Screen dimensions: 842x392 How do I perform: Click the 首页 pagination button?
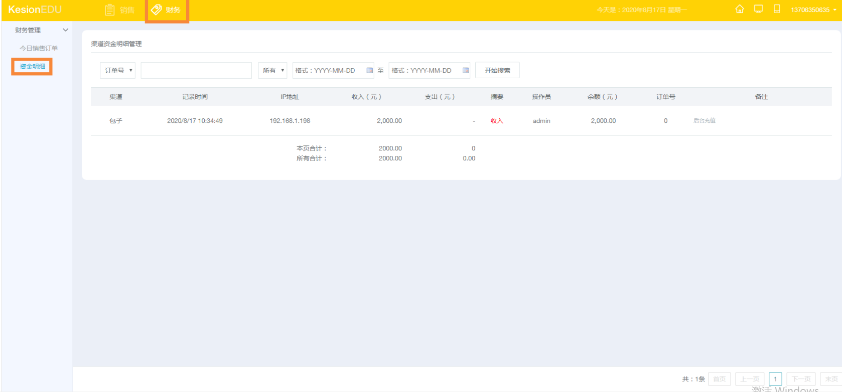coord(719,379)
